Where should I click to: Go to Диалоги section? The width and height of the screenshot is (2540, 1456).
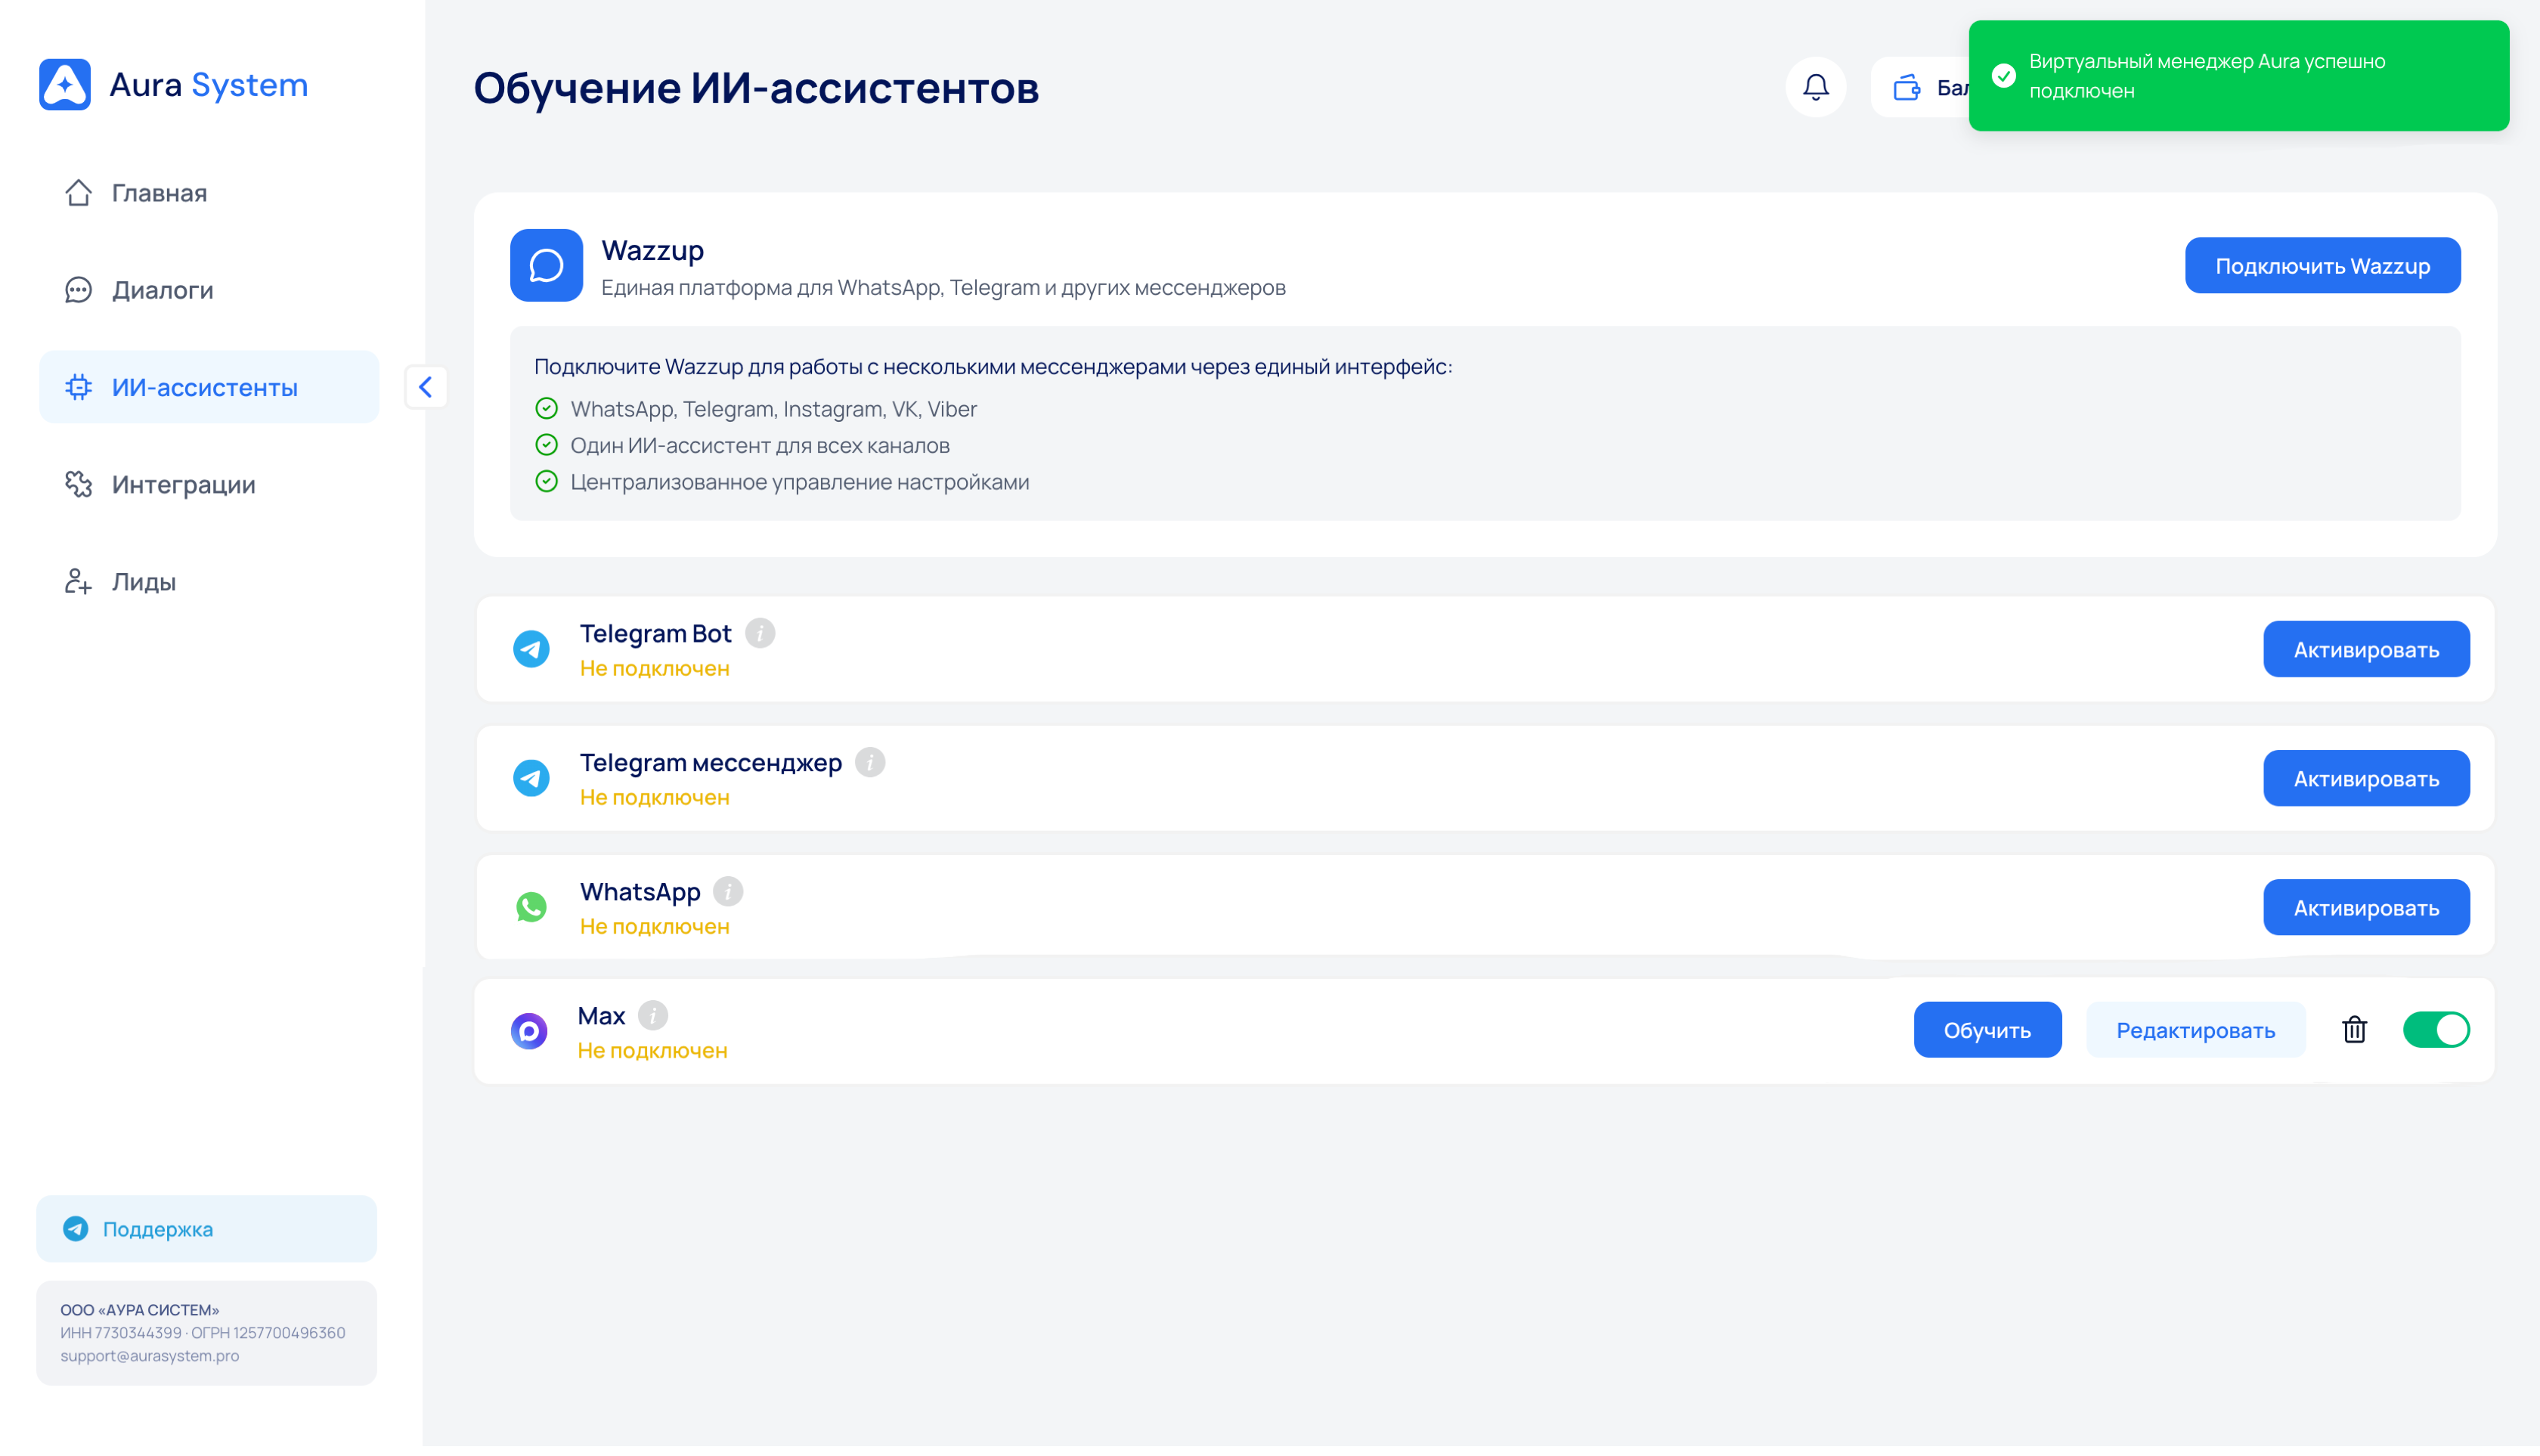162,290
